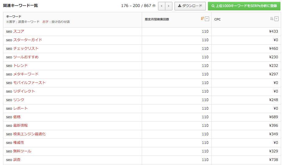Select the keyword seo モバイルファースト
Image resolution: width=282 pixels, height=165 pixels.
pos(26,83)
